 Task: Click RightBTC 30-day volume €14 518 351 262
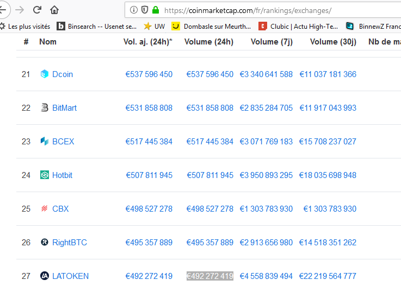coord(328,243)
